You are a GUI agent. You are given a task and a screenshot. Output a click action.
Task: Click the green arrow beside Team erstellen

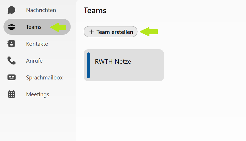(x=149, y=32)
